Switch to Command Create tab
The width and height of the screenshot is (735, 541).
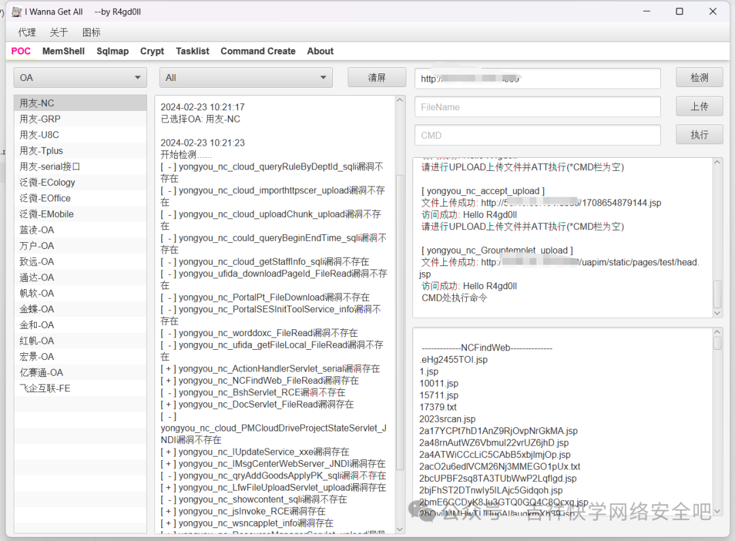[258, 51]
